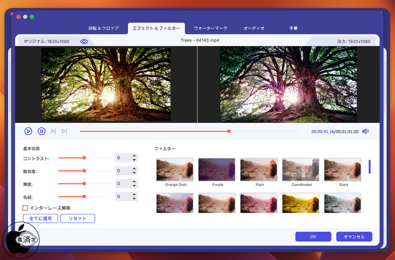Image resolution: width=395 pixels, height=260 pixels.
Task: Click the 出力: 1920x1080 label
Action: tap(354, 41)
